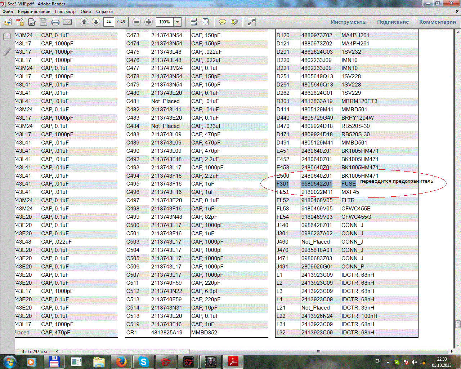Open the Комментарии pane
Screen dimensions: 461x369
[x=437, y=22]
